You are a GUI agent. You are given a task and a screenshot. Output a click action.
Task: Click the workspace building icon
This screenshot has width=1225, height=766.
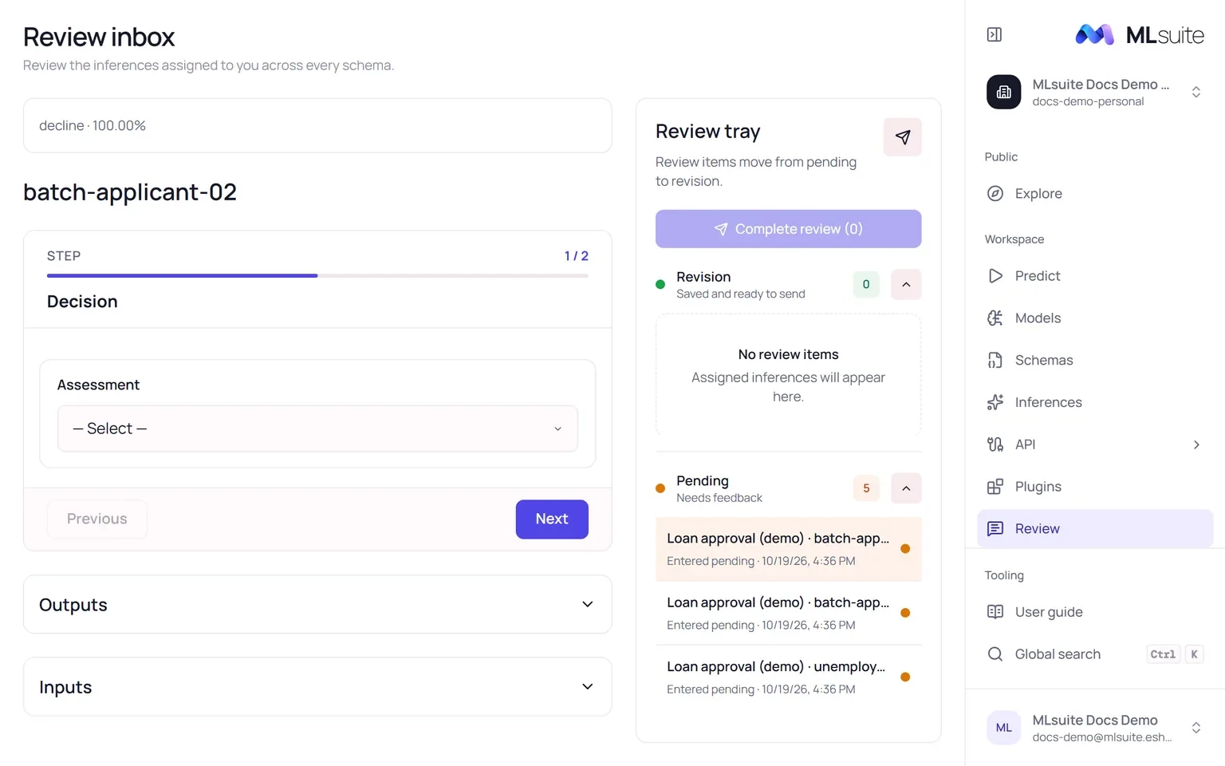pyautogui.click(x=1003, y=92)
